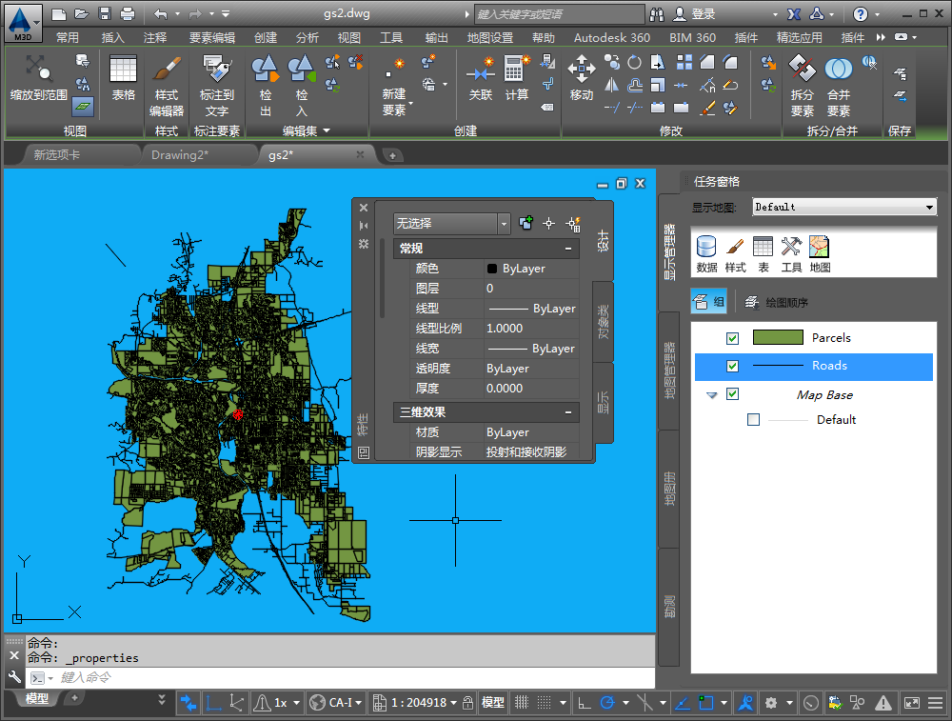Click the Zoom to Extents icon
The height and width of the screenshot is (721, 952).
(38, 70)
